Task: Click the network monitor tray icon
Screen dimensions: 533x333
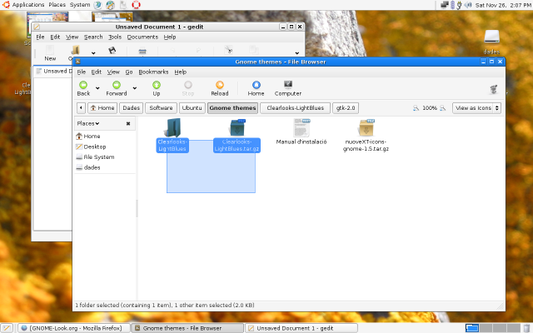Action: pyautogui.click(x=444, y=5)
